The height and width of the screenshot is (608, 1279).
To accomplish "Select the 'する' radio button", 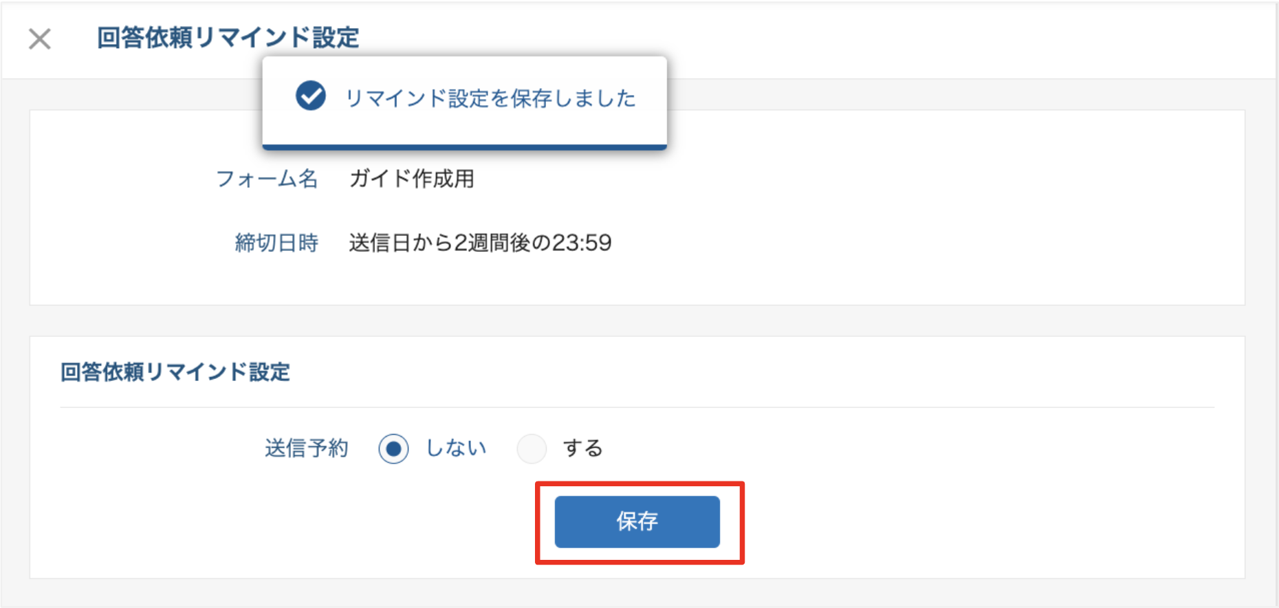I will point(532,449).
